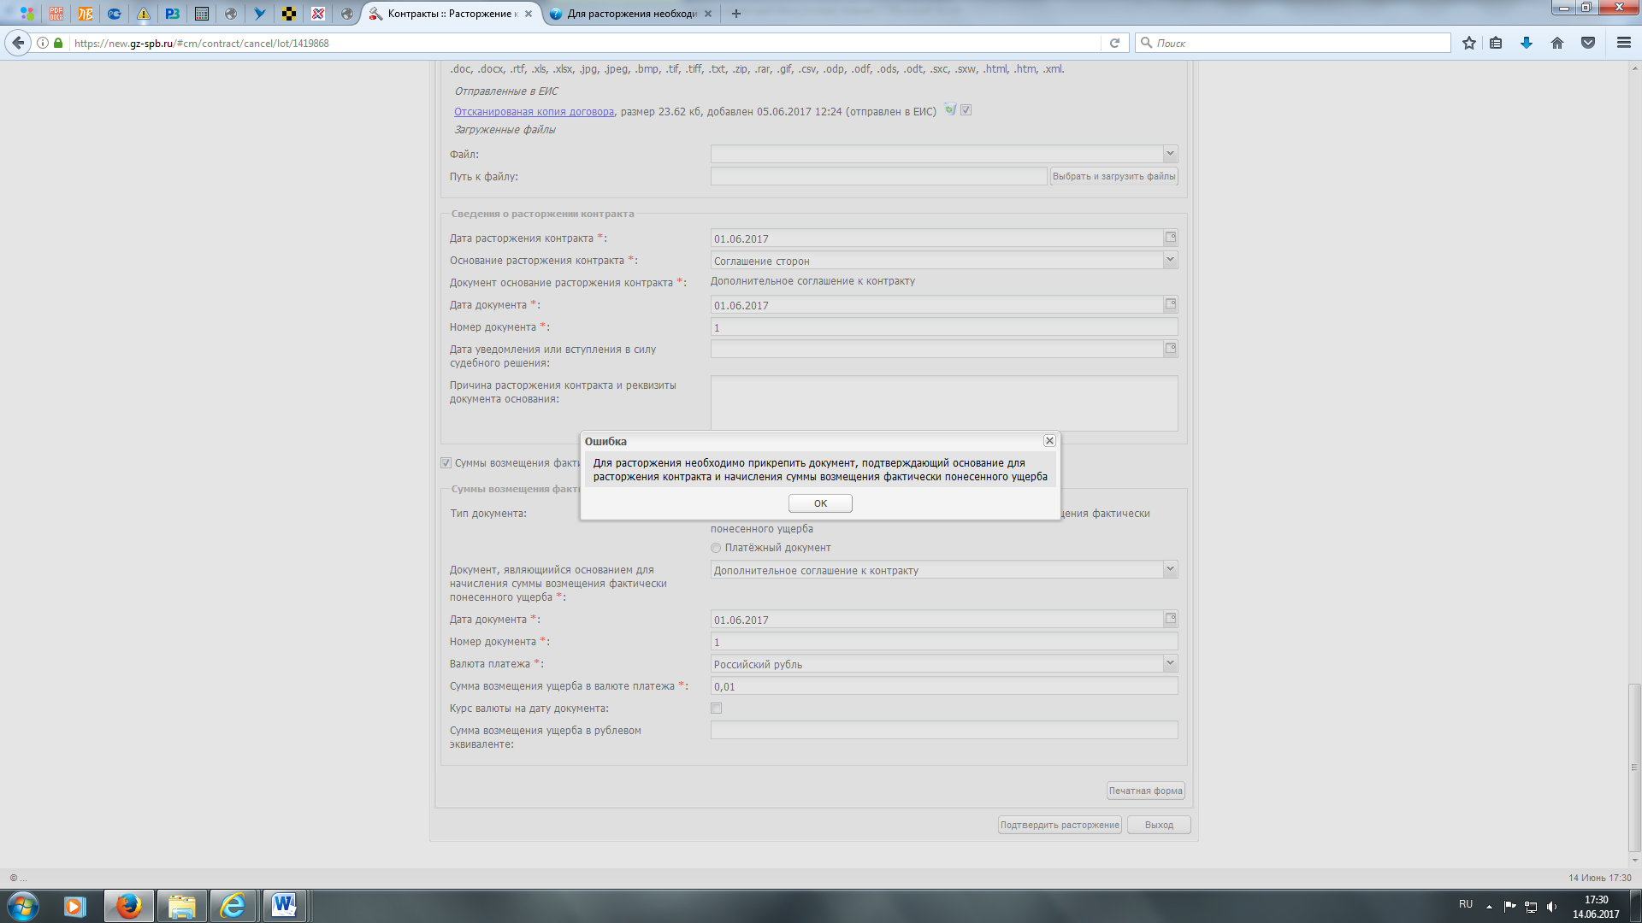The height and width of the screenshot is (923, 1642).
Task: Open a new tab with plus icon
Action: coord(736,14)
